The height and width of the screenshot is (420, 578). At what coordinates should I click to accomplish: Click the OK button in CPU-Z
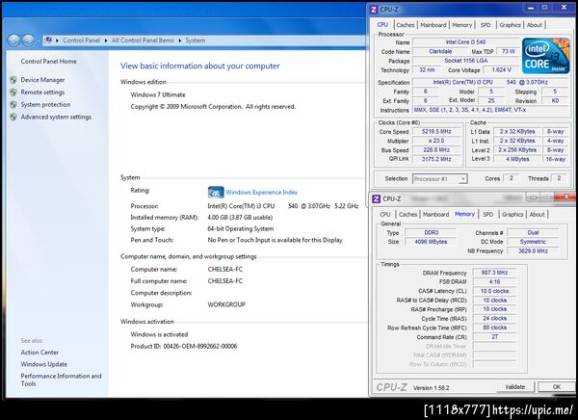(557, 387)
